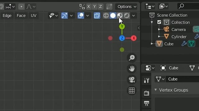
Task: Toggle Y axis mirror
Action: click(x=95, y=6)
